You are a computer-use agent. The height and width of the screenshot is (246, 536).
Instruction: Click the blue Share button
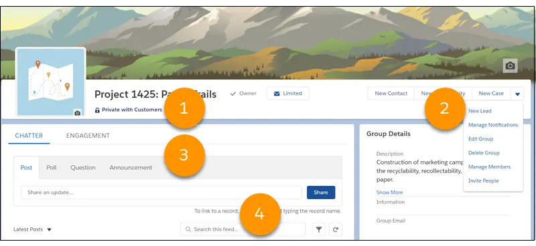tap(321, 193)
